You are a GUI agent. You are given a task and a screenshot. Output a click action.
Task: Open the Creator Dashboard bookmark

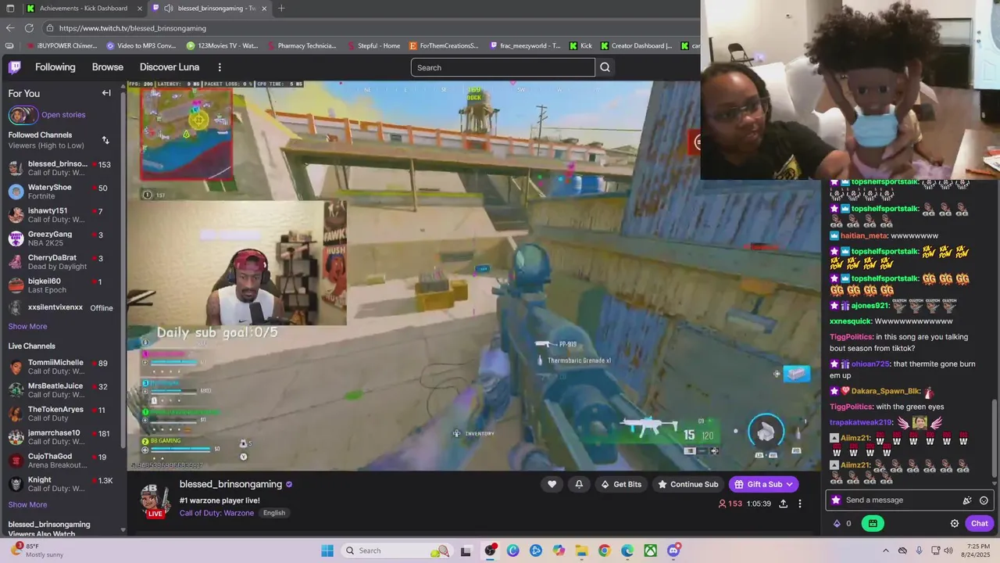636,45
